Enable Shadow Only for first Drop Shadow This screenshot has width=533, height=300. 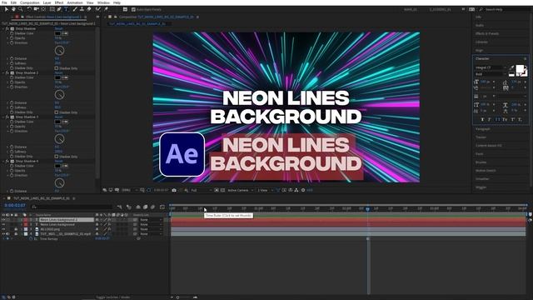click(x=57, y=68)
